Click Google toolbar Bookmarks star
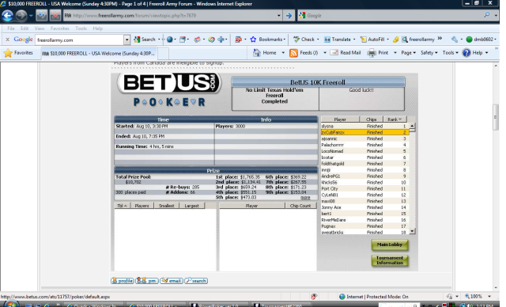The width and height of the screenshot is (506, 307). [x=253, y=40]
